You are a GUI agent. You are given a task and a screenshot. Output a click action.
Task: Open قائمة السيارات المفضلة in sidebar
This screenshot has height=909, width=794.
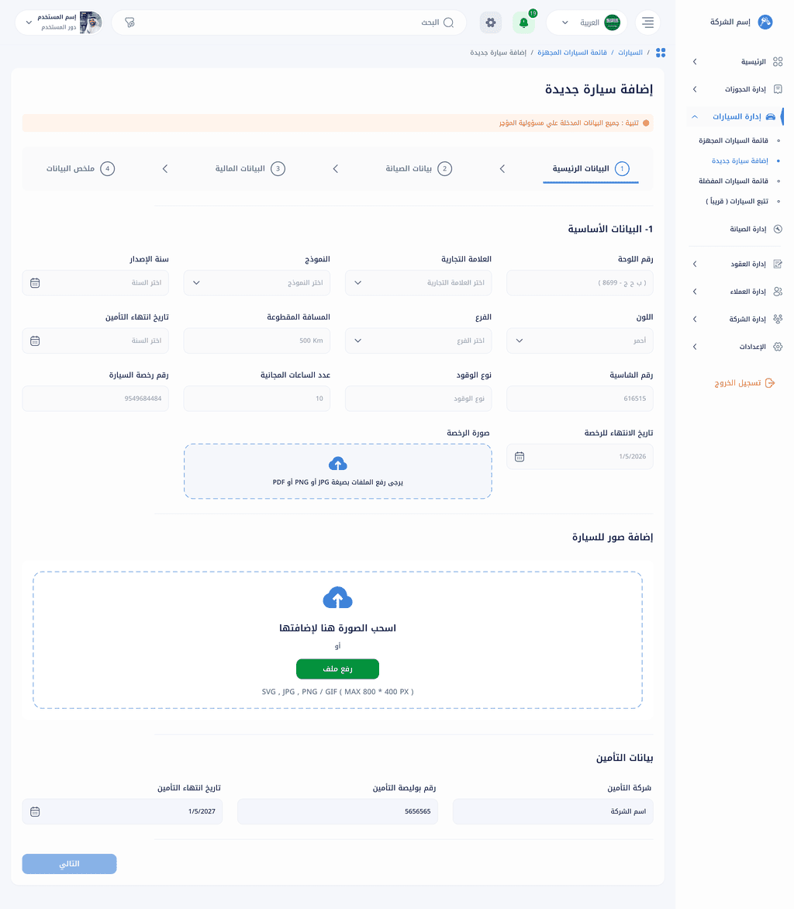tap(734, 181)
